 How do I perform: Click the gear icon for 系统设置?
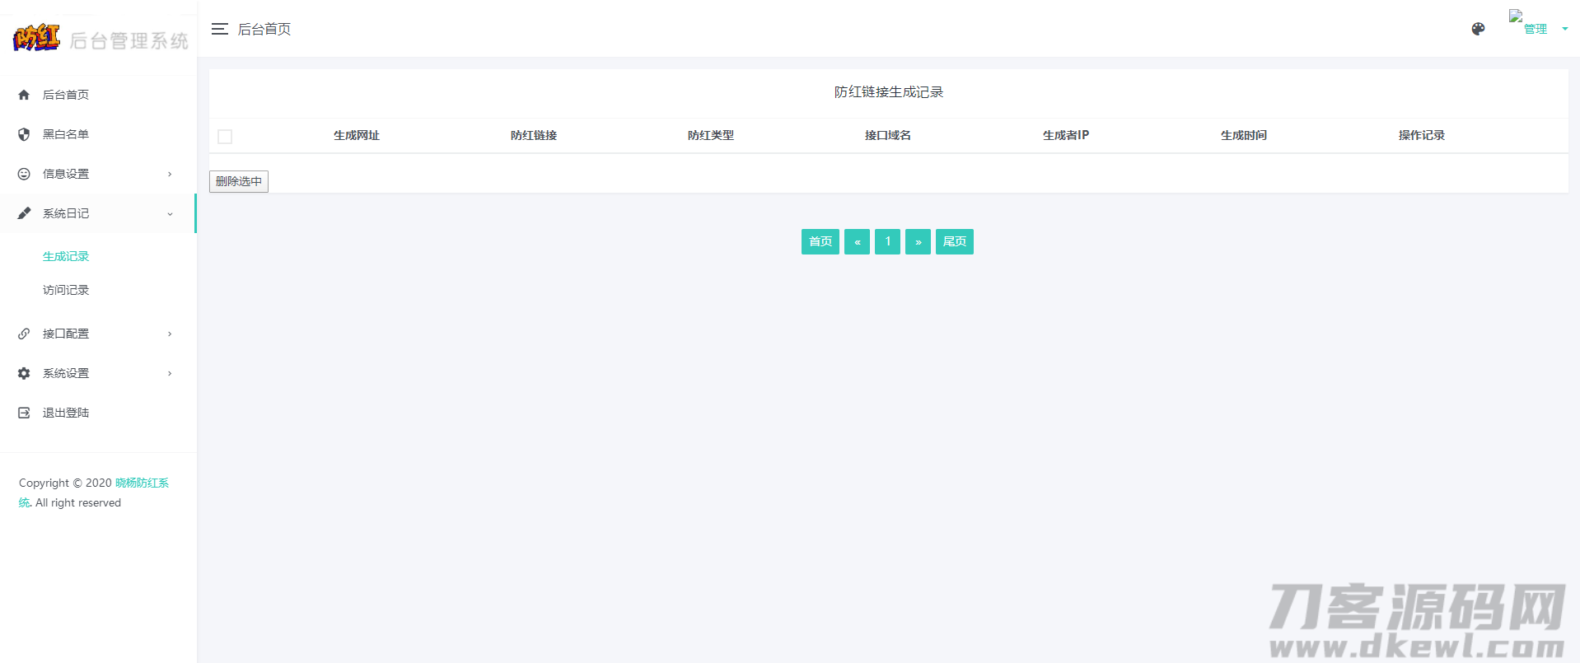coord(24,373)
